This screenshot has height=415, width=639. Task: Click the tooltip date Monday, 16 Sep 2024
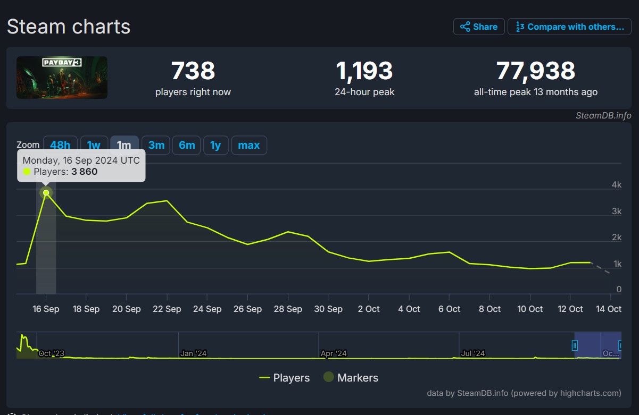[x=81, y=160]
